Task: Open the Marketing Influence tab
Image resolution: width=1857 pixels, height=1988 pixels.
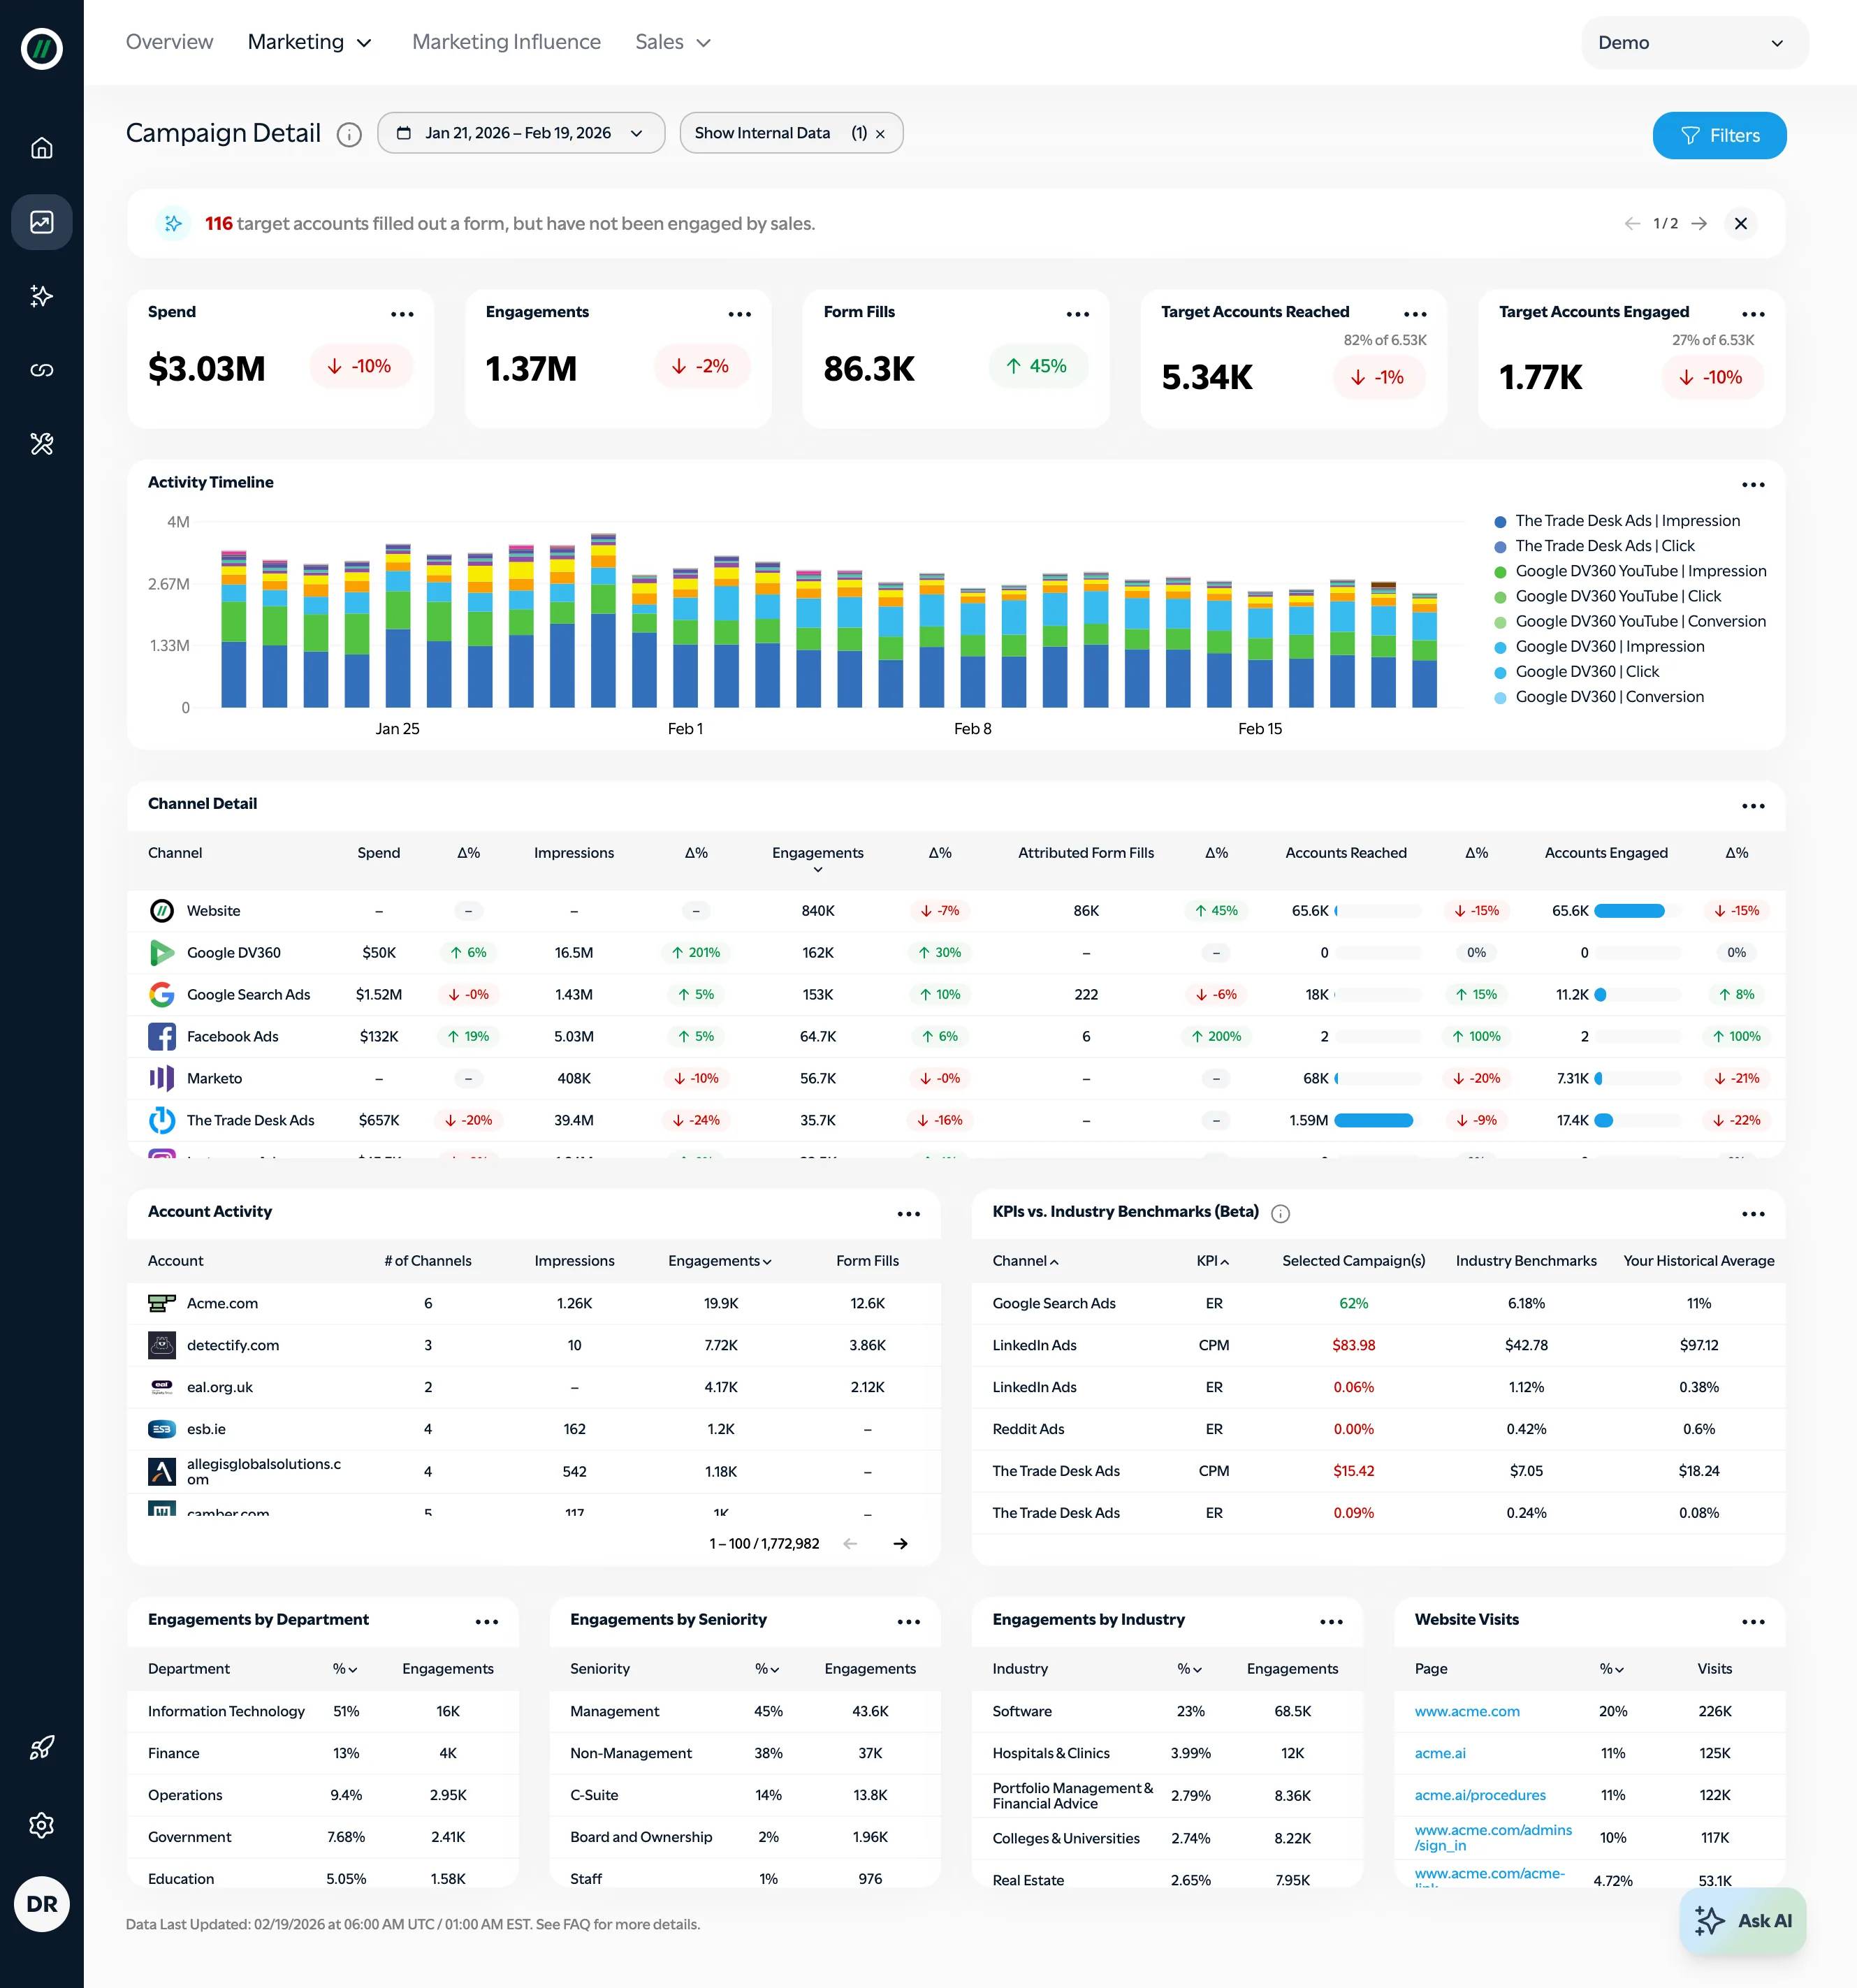Action: point(506,42)
